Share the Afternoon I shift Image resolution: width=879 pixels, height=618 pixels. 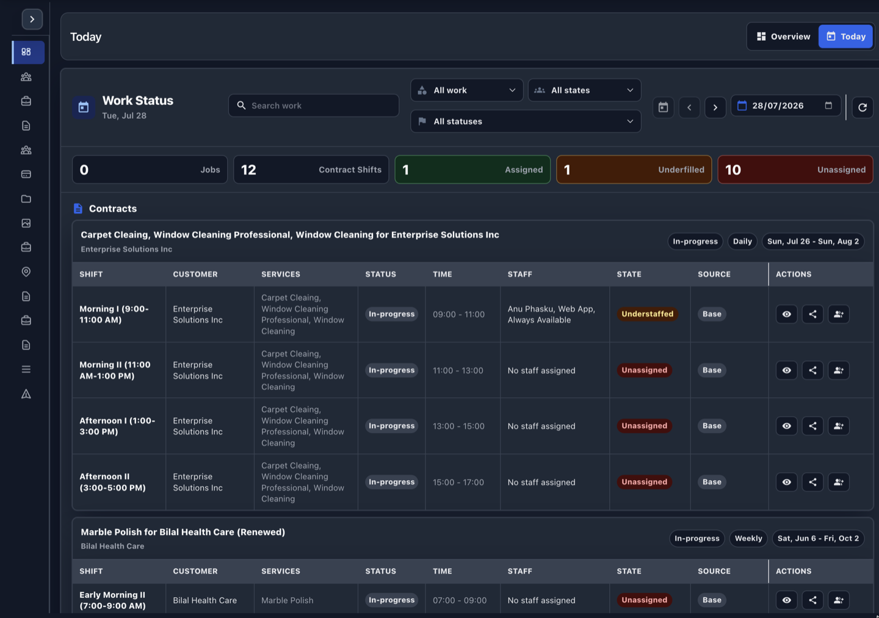tap(812, 426)
